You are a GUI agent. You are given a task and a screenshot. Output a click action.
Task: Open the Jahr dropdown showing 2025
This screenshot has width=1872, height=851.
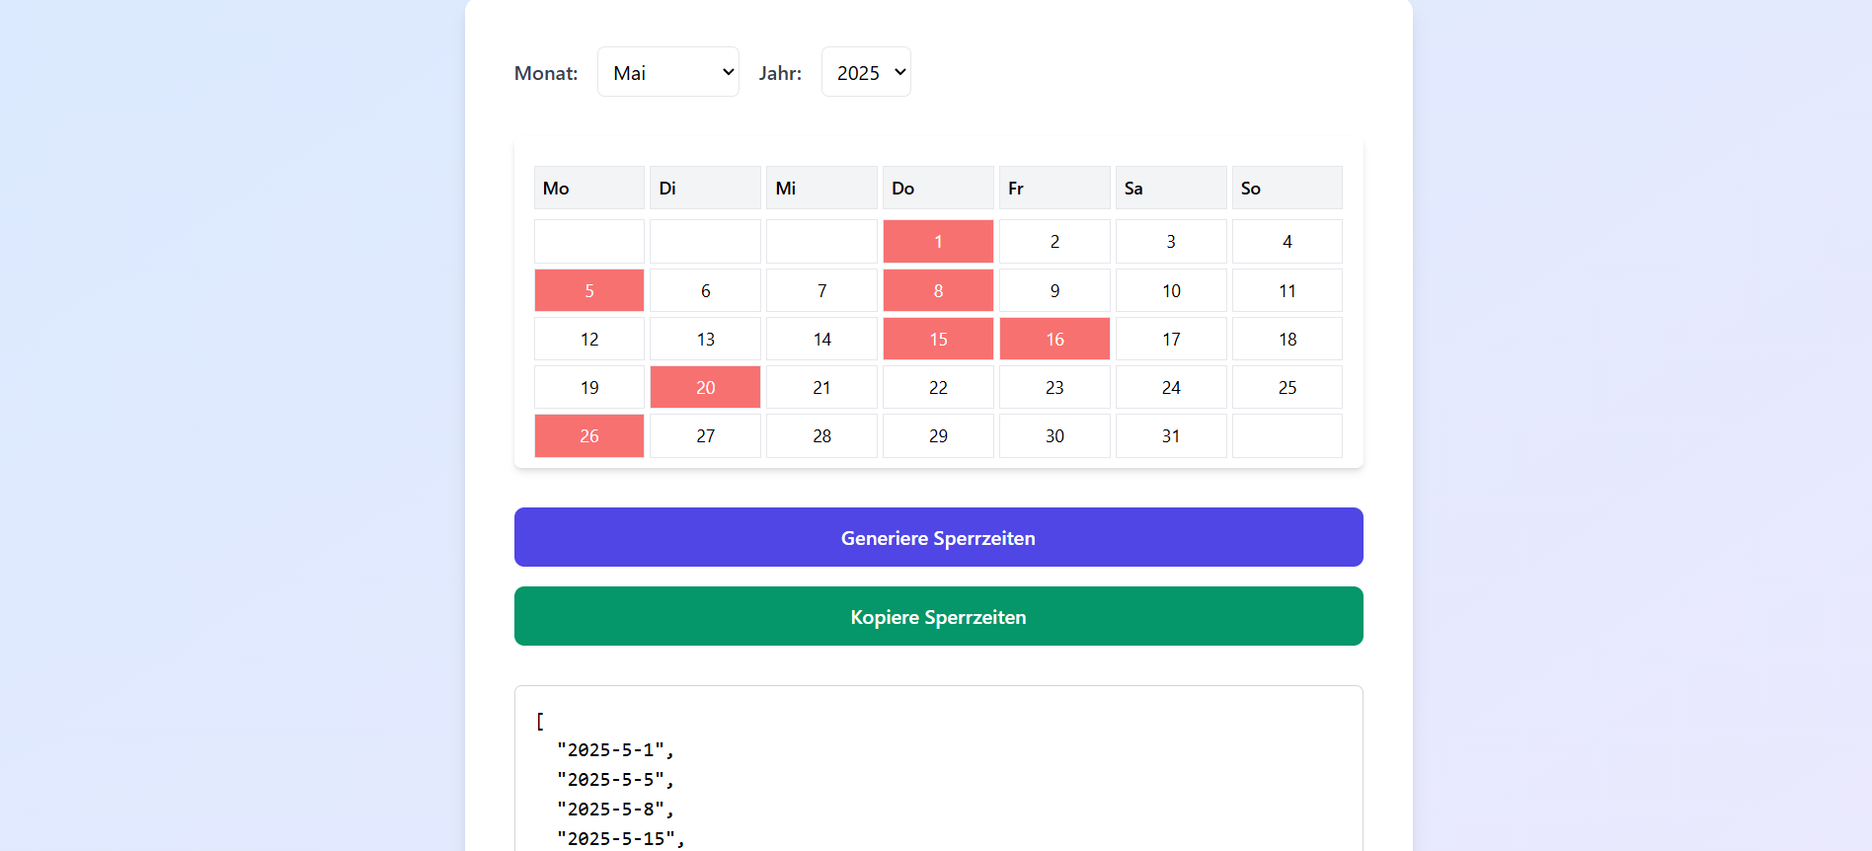865,72
